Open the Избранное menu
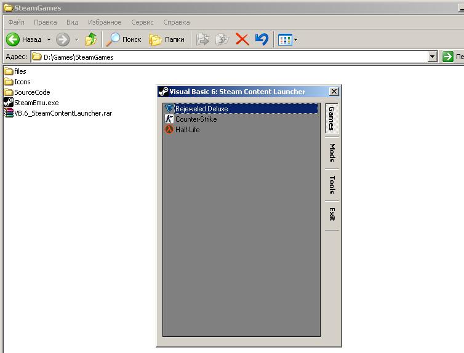The image size is (464, 353). tap(105, 22)
